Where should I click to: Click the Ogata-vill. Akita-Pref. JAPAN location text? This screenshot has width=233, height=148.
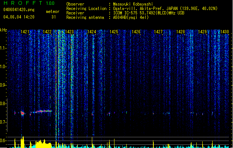click(x=165, y=9)
